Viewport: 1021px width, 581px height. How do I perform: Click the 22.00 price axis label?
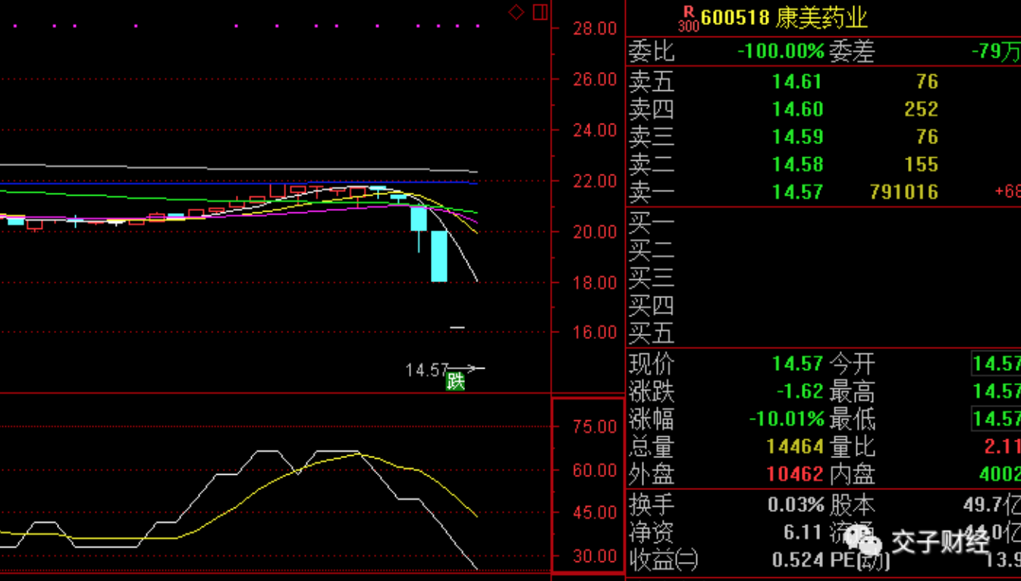point(595,181)
